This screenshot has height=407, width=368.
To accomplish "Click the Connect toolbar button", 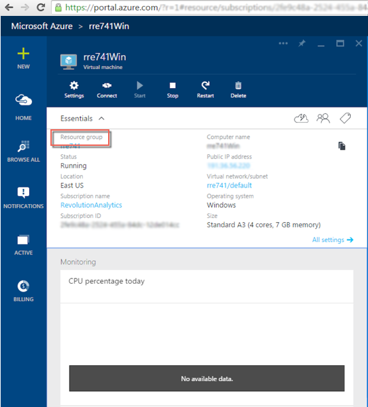I will (x=107, y=89).
